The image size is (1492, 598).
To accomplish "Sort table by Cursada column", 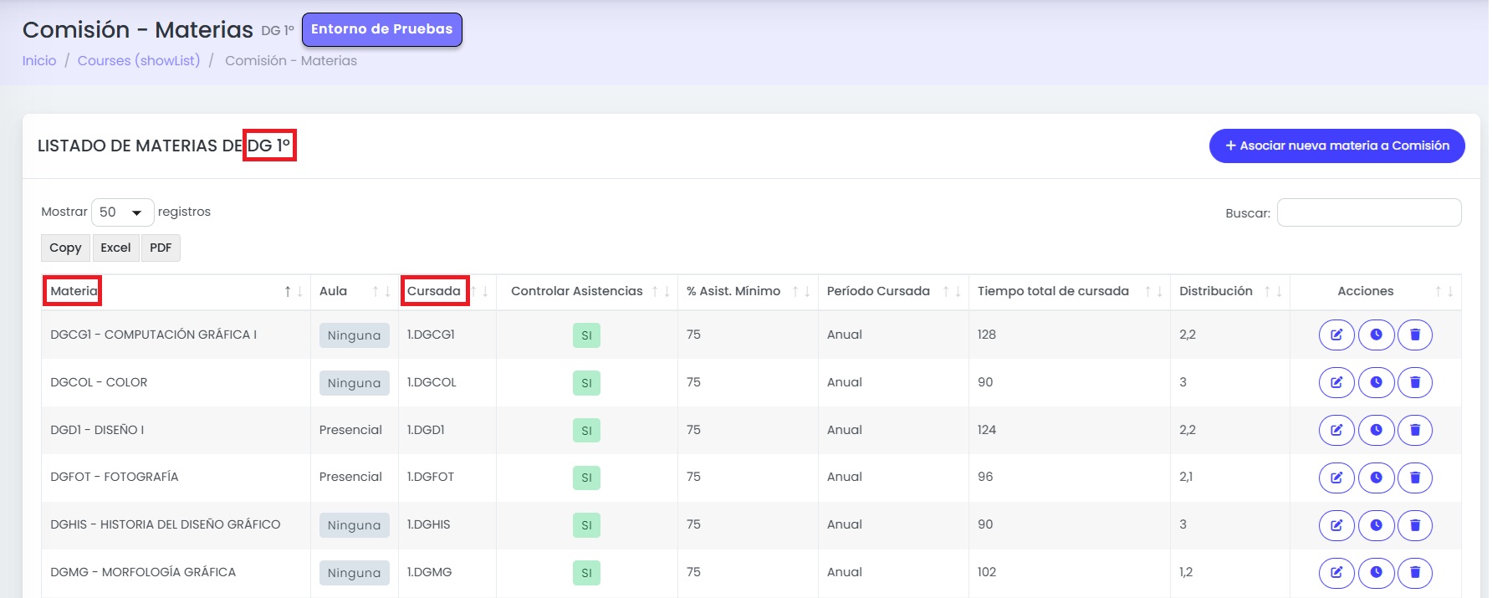I will (x=447, y=292).
